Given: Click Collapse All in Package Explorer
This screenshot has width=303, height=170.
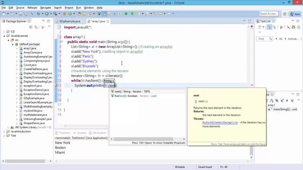Looking at the screenshot, I should pos(31,27).
